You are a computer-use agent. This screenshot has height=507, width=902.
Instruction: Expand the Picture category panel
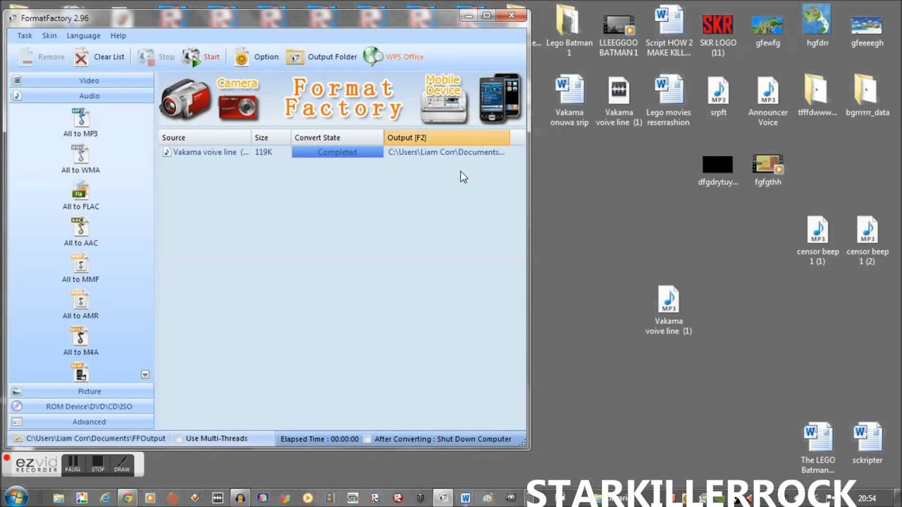point(81,391)
